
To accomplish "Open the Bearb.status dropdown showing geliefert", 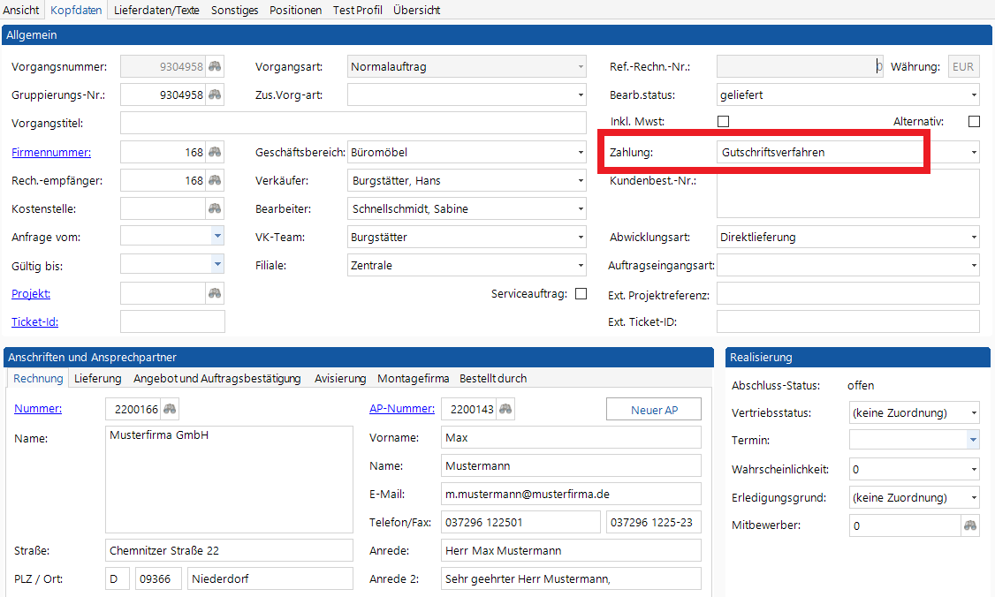I will pyautogui.click(x=974, y=95).
